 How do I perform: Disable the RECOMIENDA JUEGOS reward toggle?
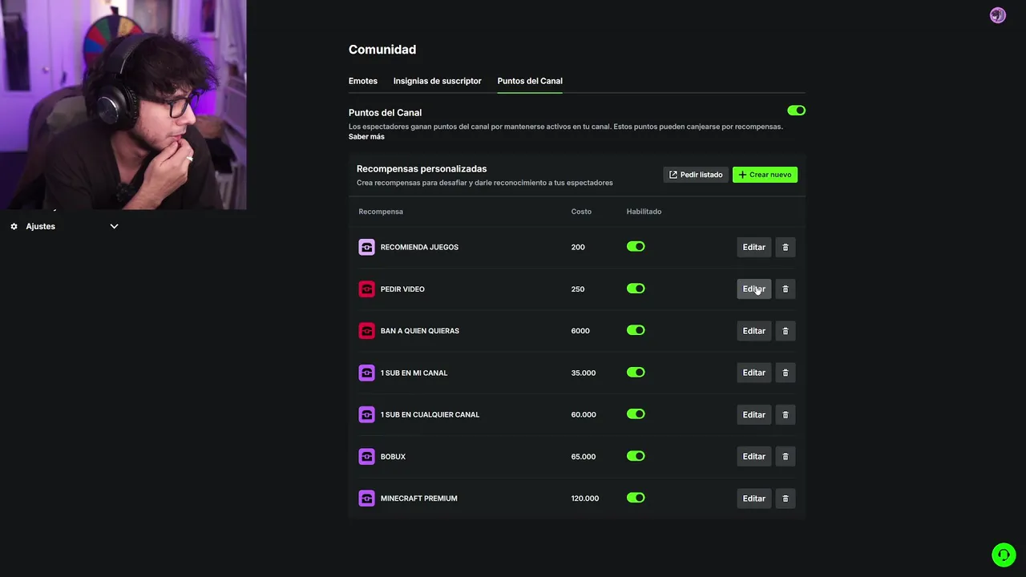pyautogui.click(x=636, y=247)
